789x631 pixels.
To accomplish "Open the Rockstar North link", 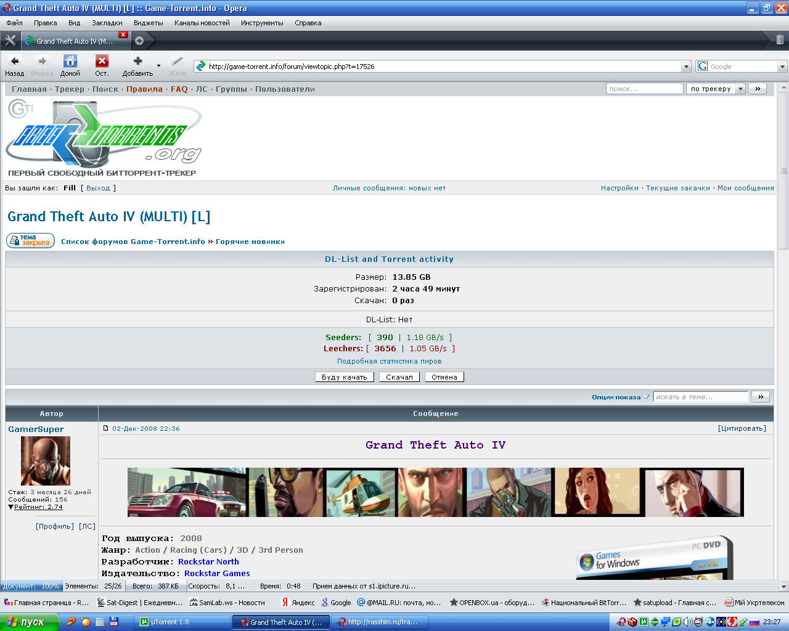I will click(208, 561).
